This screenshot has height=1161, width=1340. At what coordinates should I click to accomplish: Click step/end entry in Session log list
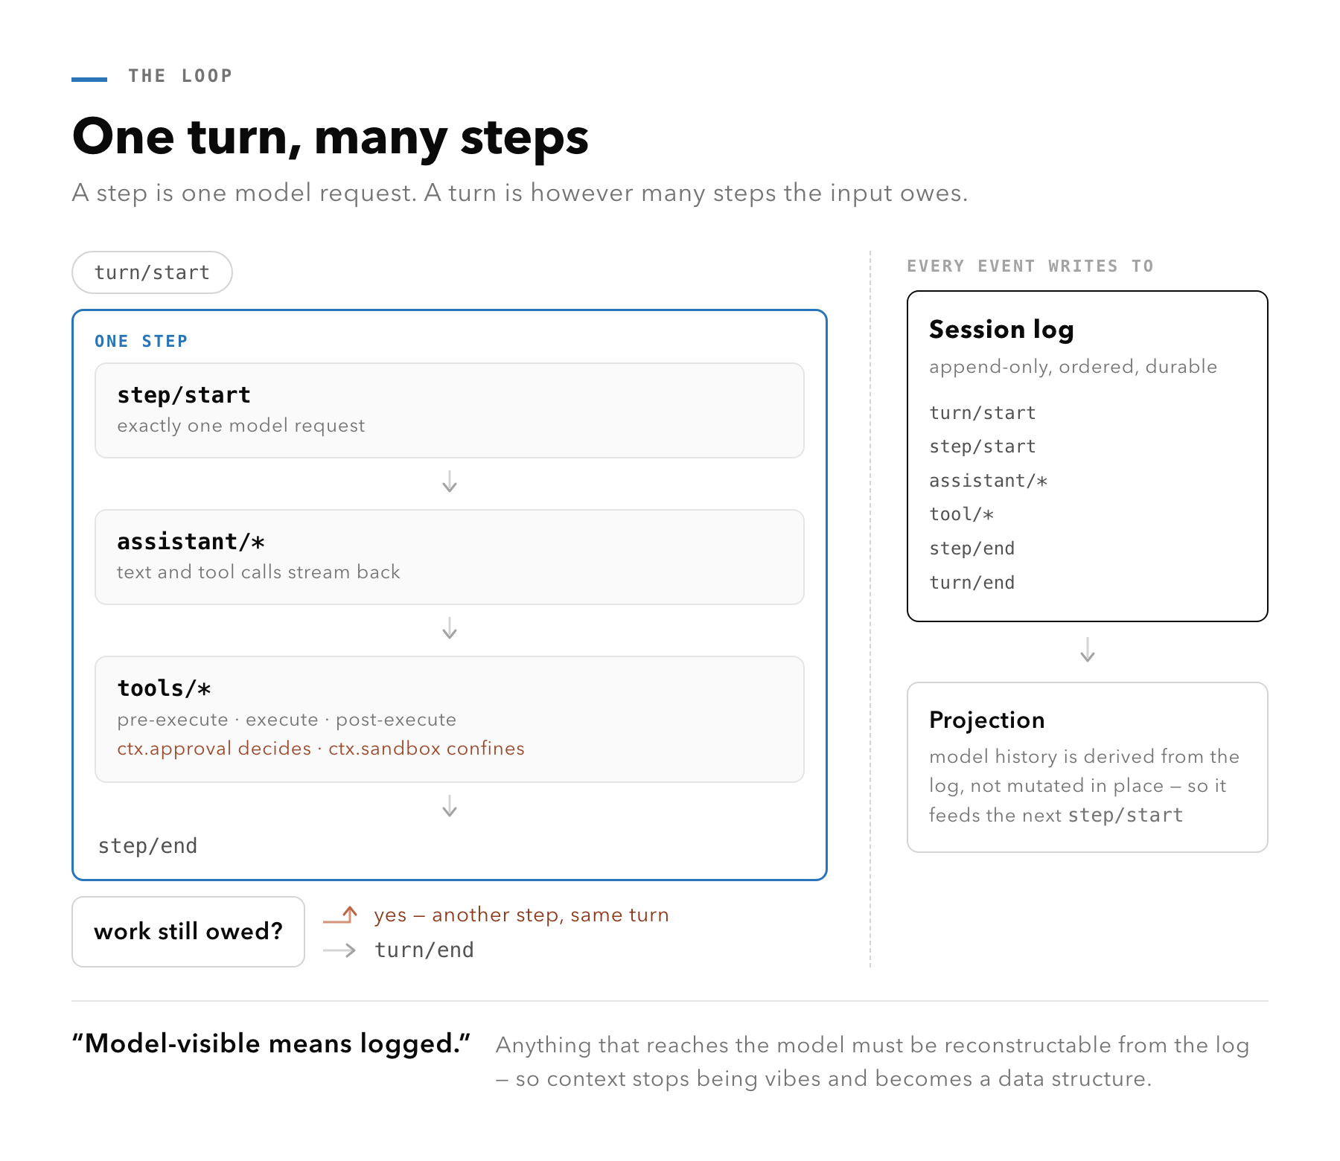tap(971, 548)
